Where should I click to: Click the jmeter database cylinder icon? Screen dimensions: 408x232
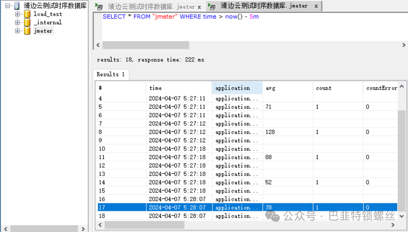coord(27,31)
